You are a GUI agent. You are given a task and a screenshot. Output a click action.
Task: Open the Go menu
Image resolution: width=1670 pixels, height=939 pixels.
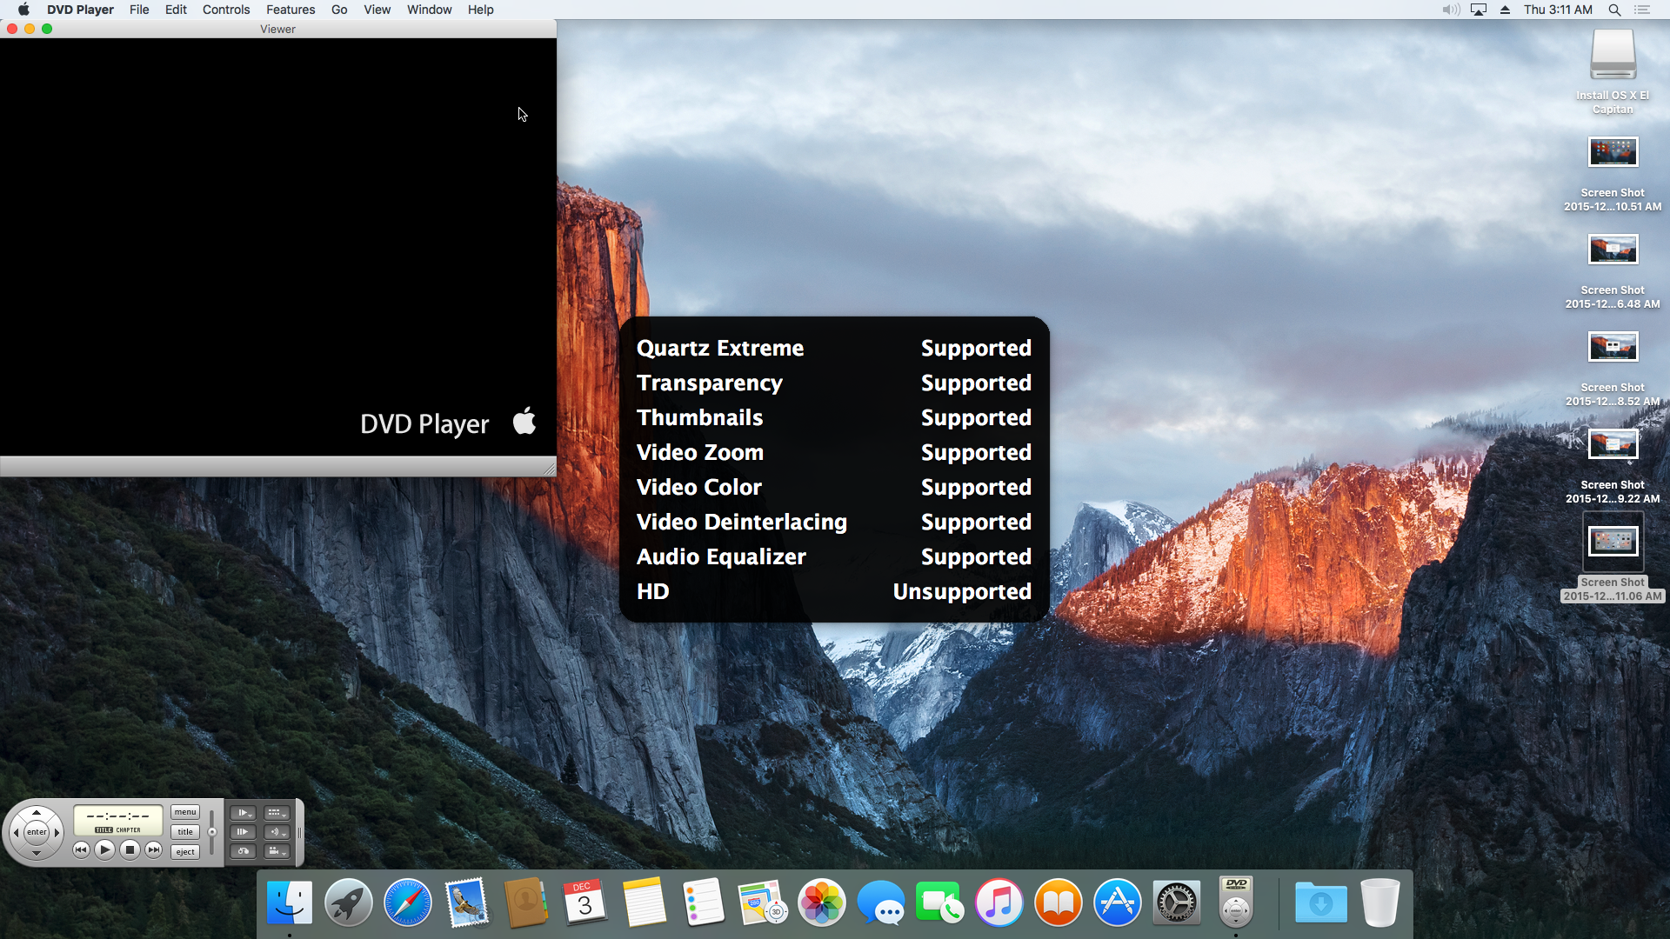(x=339, y=10)
